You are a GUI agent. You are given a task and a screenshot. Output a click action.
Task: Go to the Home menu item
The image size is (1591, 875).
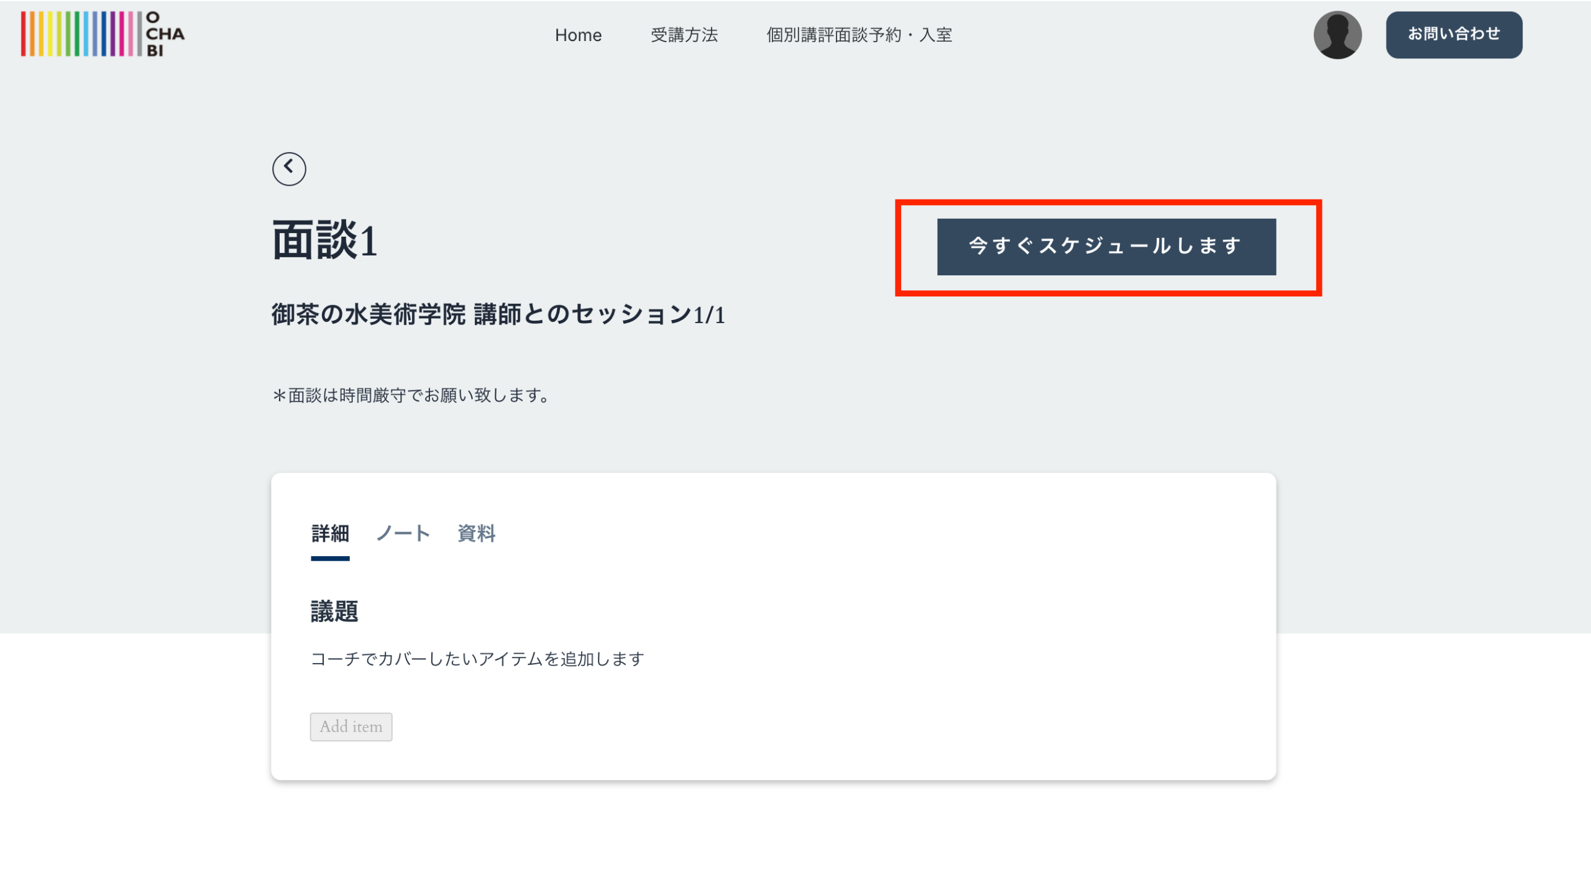[578, 35]
